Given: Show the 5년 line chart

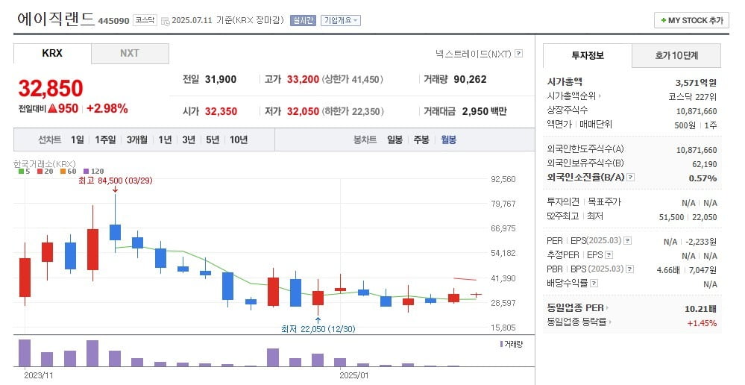Looking at the screenshot, I should tap(213, 140).
